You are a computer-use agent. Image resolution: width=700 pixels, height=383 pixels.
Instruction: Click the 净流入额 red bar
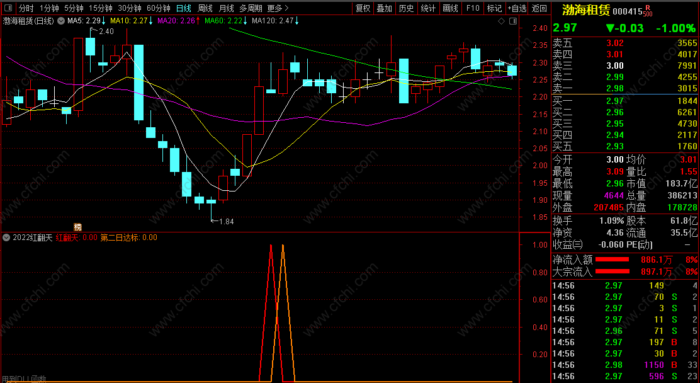(612, 259)
